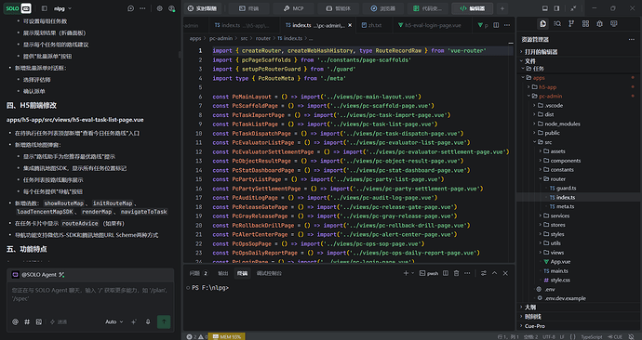Open the remote monitor icon in the sidebar
Image resolution: width=642 pixels, height=340 pixels.
pyautogui.click(x=614, y=24)
